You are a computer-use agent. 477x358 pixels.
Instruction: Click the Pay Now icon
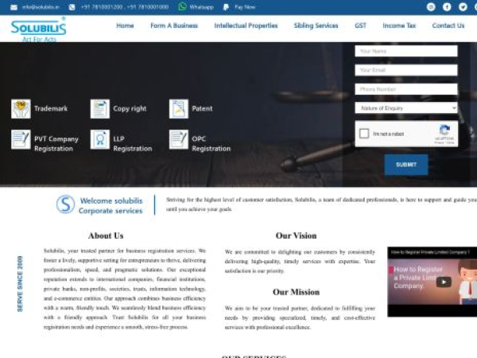tap(226, 7)
